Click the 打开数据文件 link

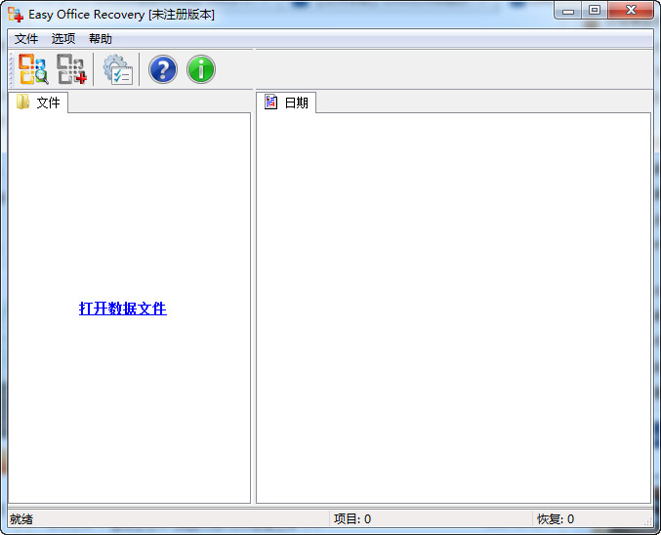coord(123,309)
